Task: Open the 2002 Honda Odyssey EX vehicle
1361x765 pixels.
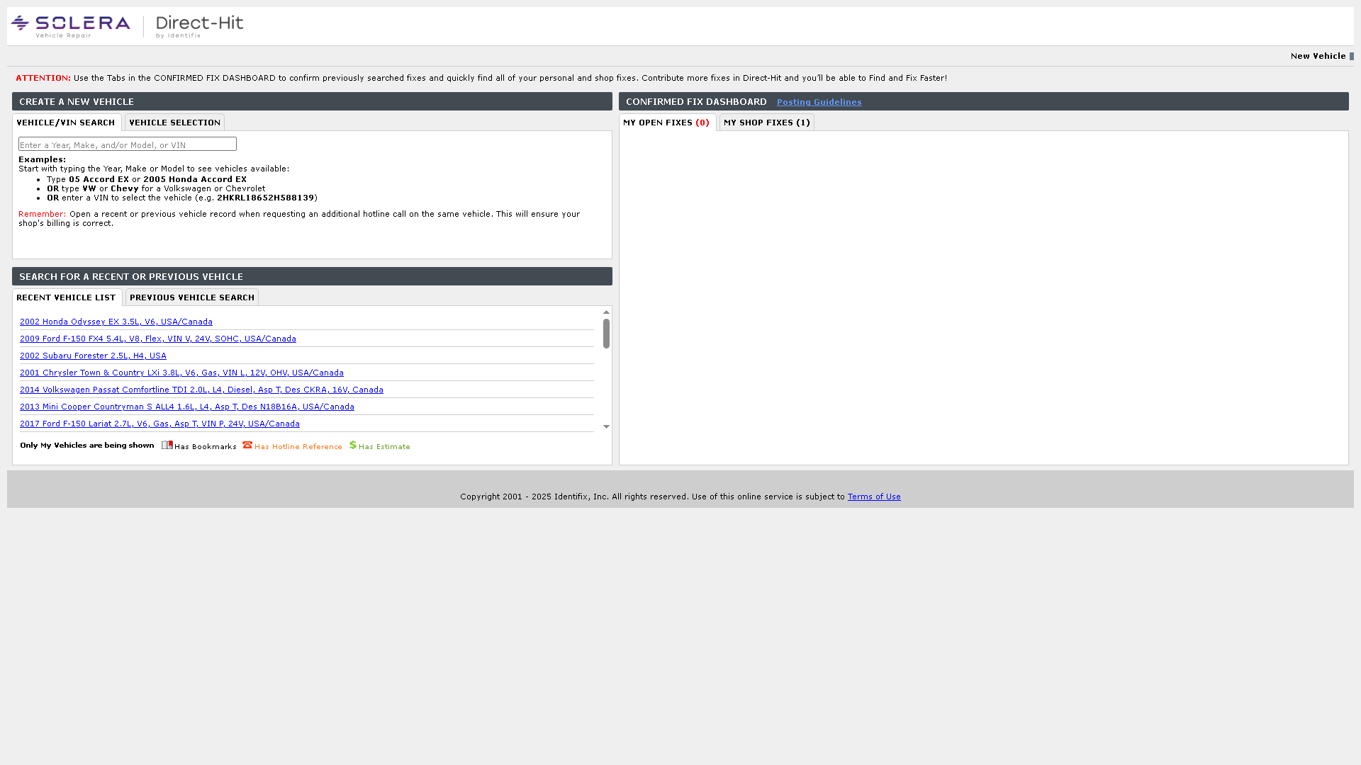Action: [116, 322]
